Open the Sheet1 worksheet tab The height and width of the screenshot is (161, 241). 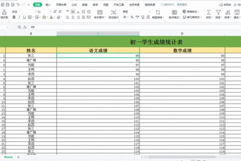8,157
